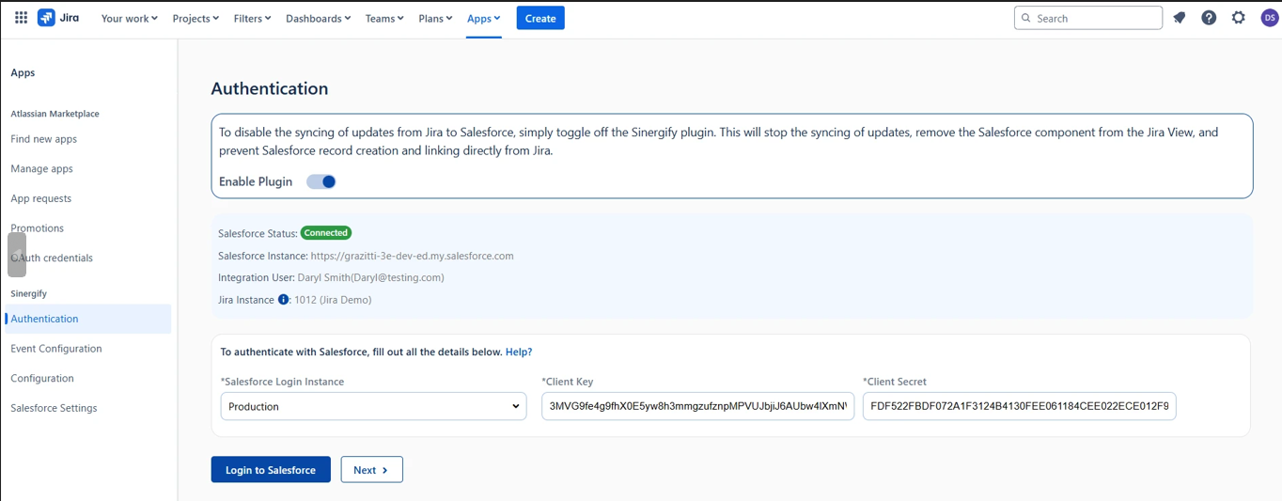1282x501 pixels.
Task: Open the Help question mark icon
Action: [1209, 18]
